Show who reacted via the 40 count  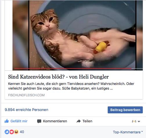tap(22, 132)
